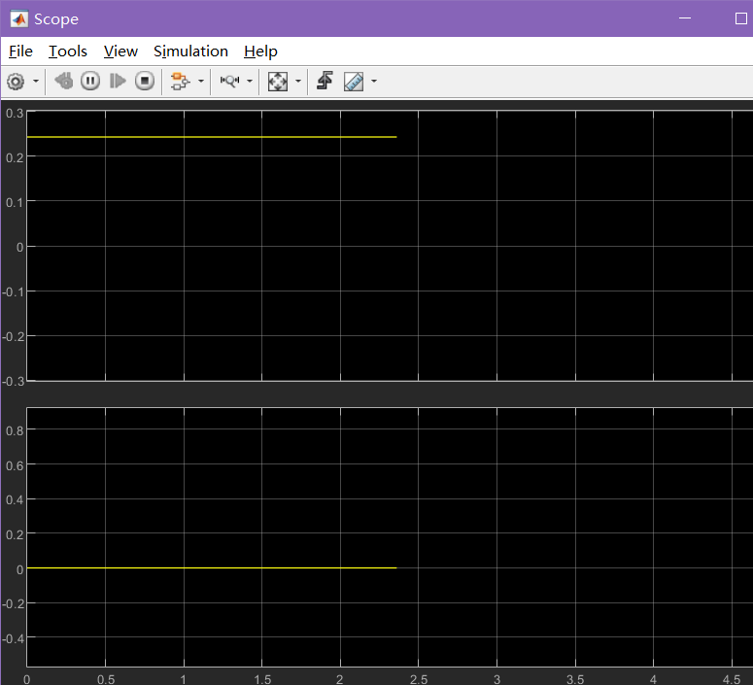Screen dimensions: 753x685
Task: Click the 2.5 label on the time axis
Action: (419, 679)
